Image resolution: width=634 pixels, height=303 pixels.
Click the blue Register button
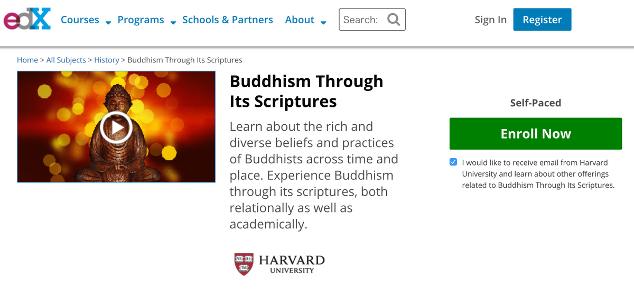coord(542,20)
